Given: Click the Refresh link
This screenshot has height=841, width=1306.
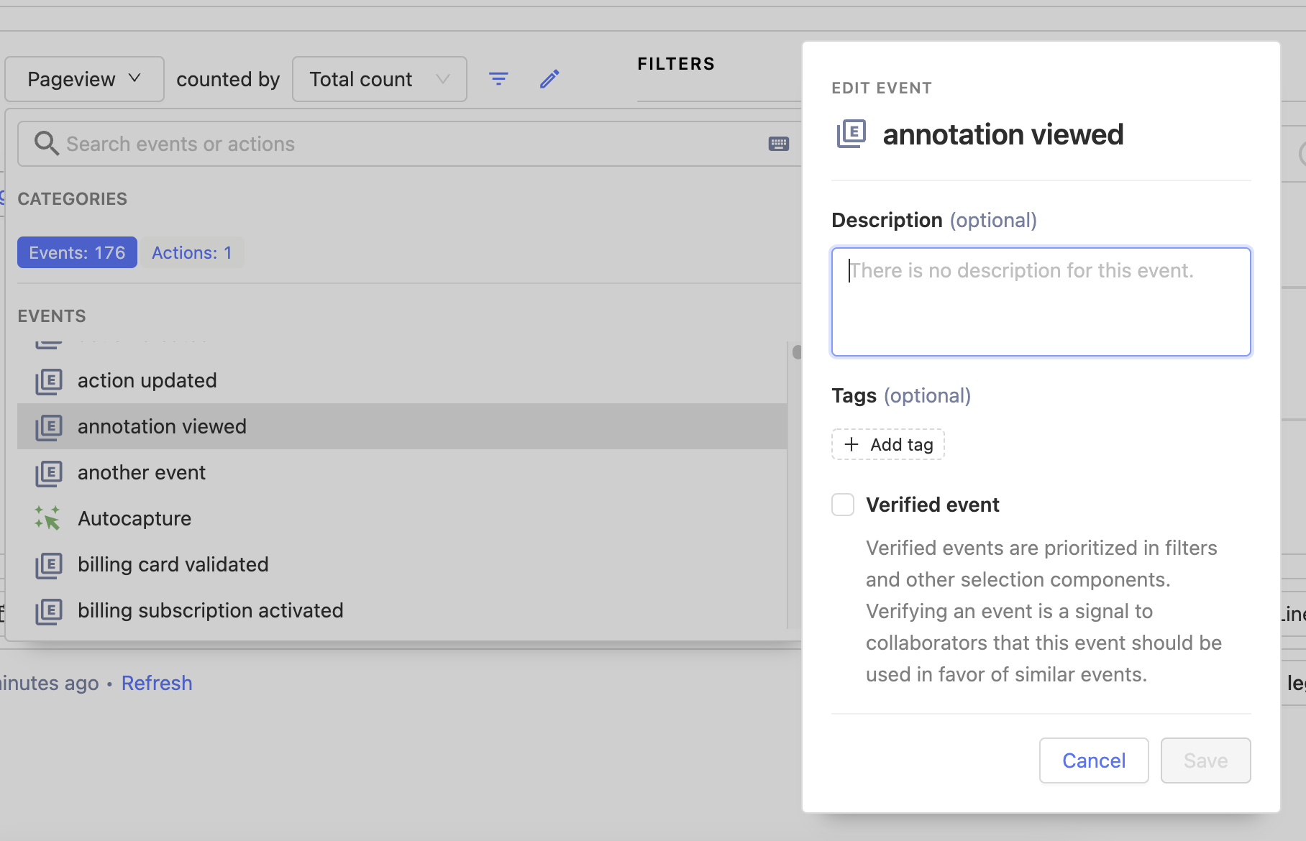Looking at the screenshot, I should coord(157,683).
